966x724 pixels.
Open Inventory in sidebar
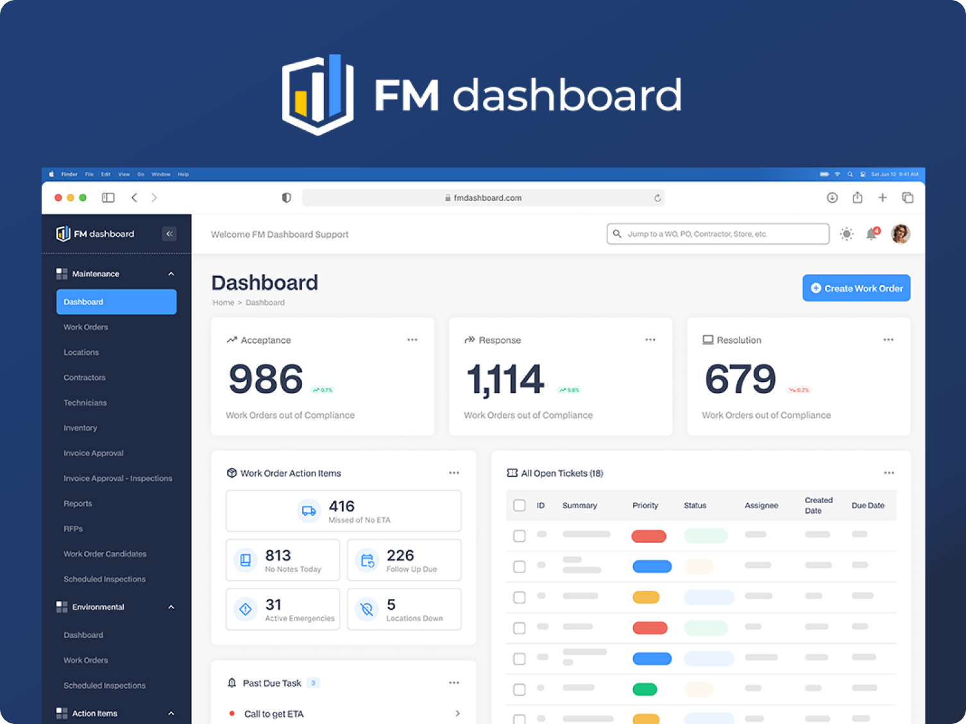tap(80, 428)
